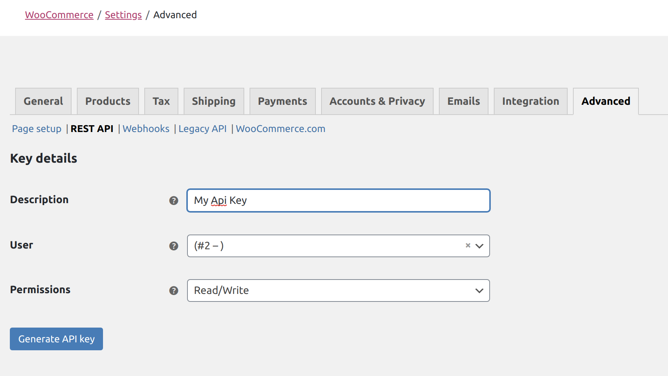The height and width of the screenshot is (376, 668).
Task: Select the REST API section link
Action: click(92, 129)
